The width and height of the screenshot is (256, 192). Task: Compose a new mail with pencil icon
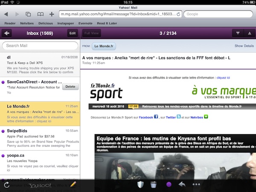(73, 184)
